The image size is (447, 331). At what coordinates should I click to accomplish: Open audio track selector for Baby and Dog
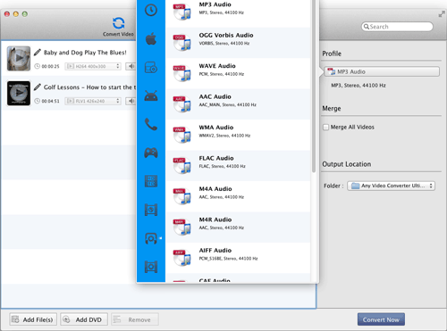coord(131,66)
